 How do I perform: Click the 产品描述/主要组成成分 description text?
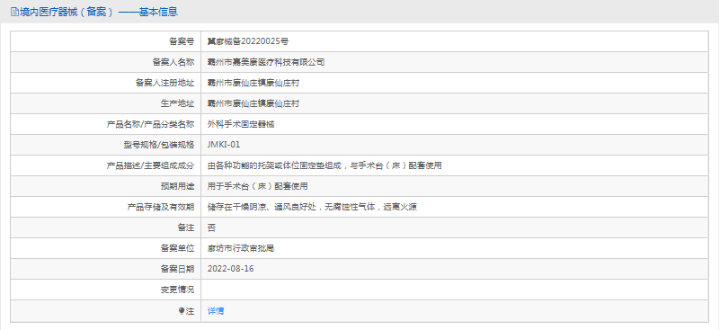click(x=324, y=165)
